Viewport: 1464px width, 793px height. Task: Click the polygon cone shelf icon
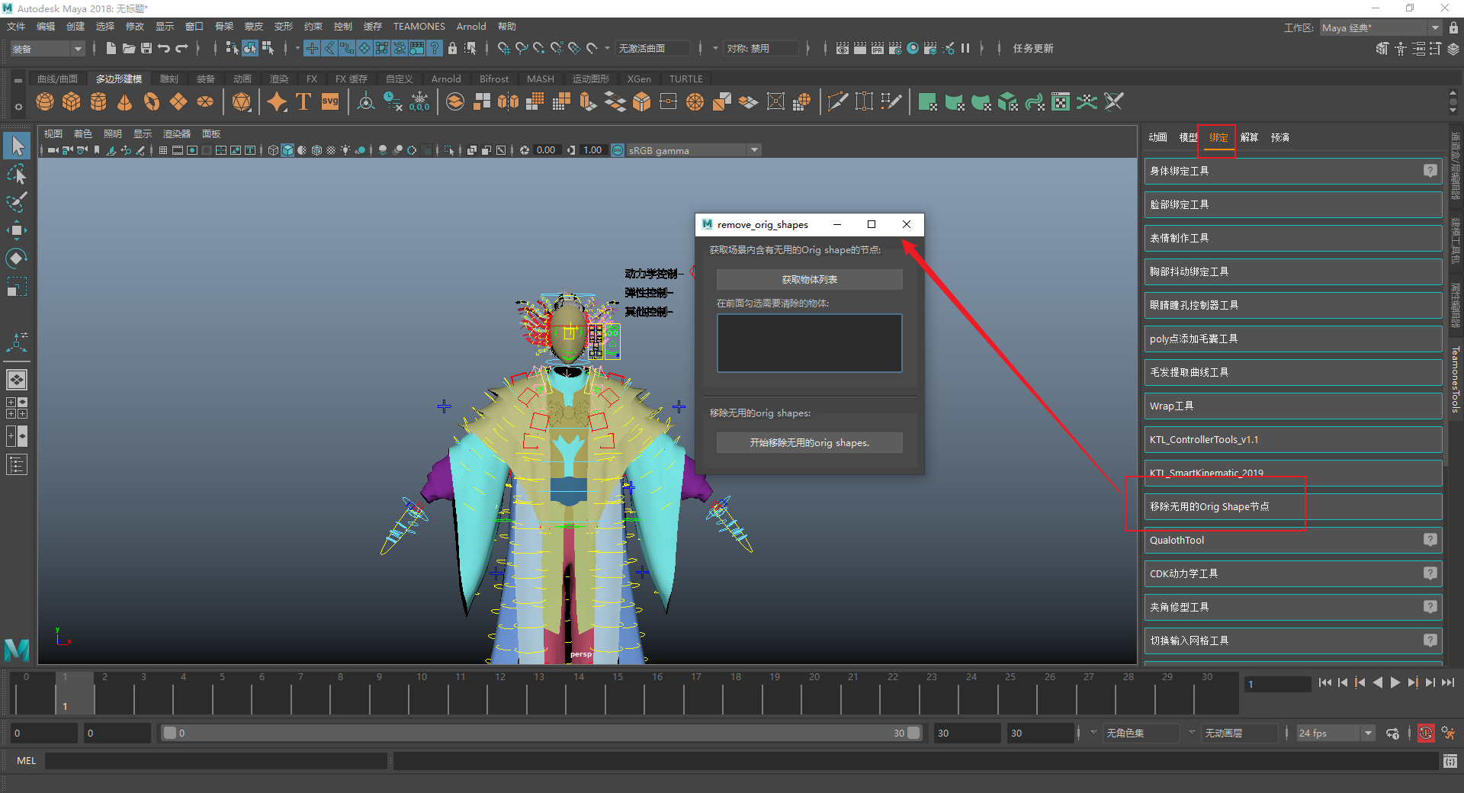(x=125, y=102)
